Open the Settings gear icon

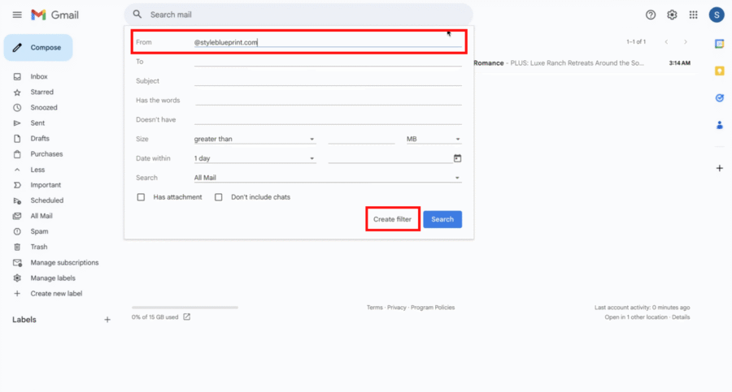pos(672,15)
